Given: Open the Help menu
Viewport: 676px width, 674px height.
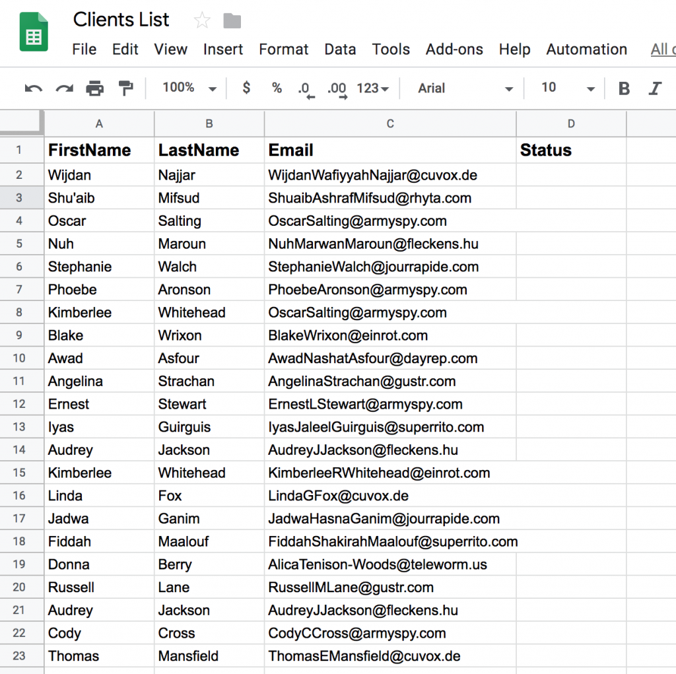Looking at the screenshot, I should tap(514, 49).
